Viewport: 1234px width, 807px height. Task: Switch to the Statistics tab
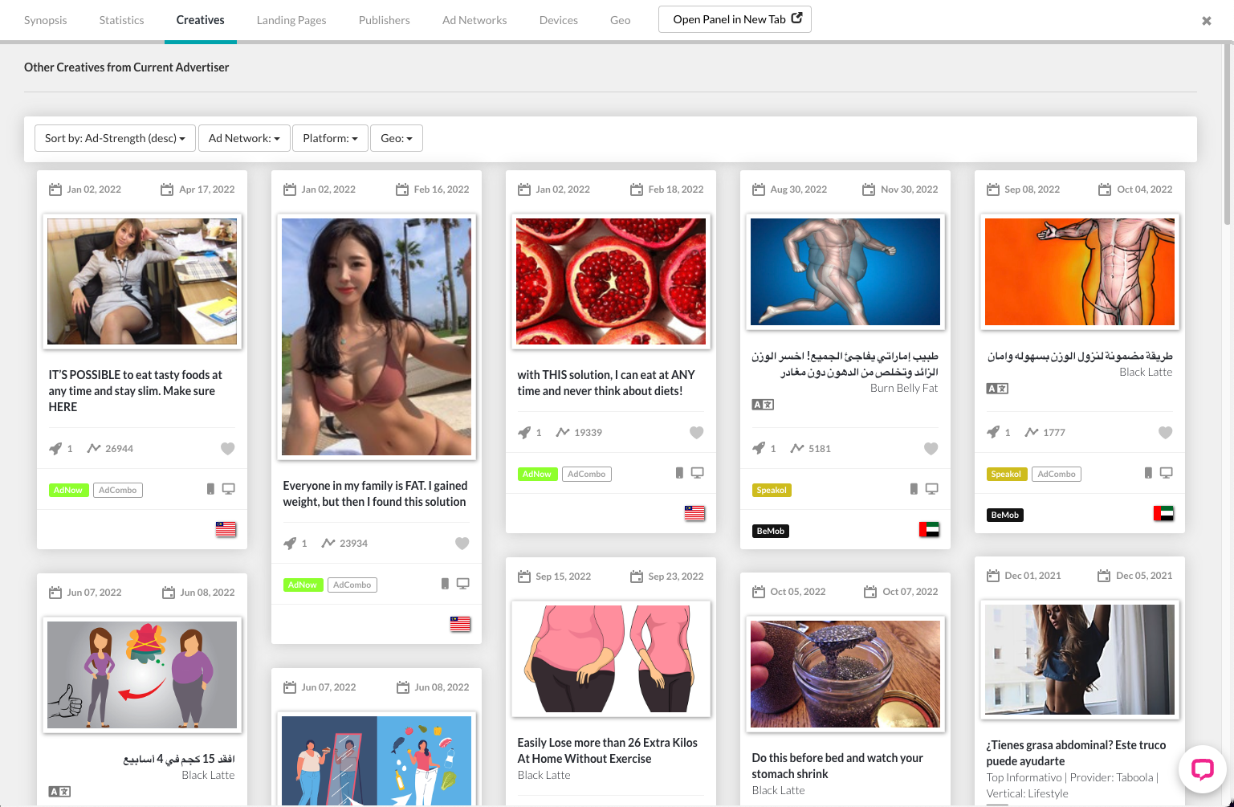click(x=121, y=20)
